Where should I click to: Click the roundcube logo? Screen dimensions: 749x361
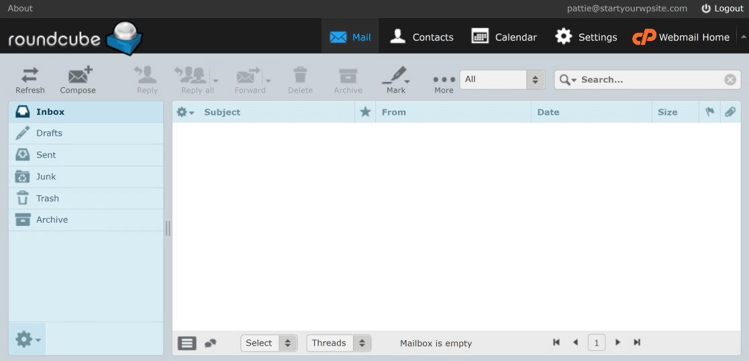[75, 38]
